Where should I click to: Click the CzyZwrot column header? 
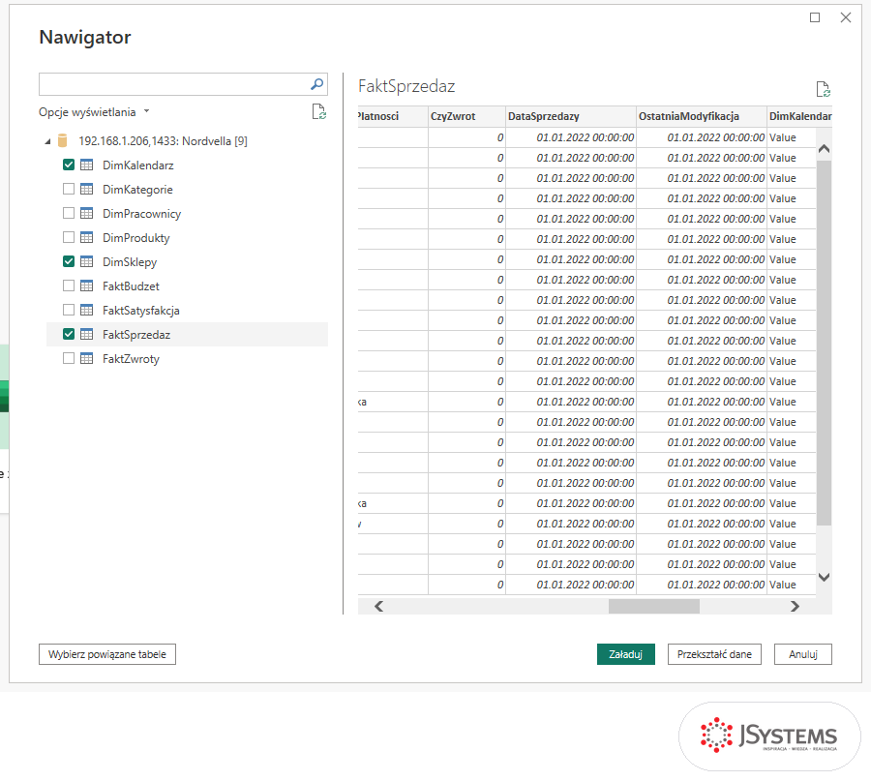[466, 116]
